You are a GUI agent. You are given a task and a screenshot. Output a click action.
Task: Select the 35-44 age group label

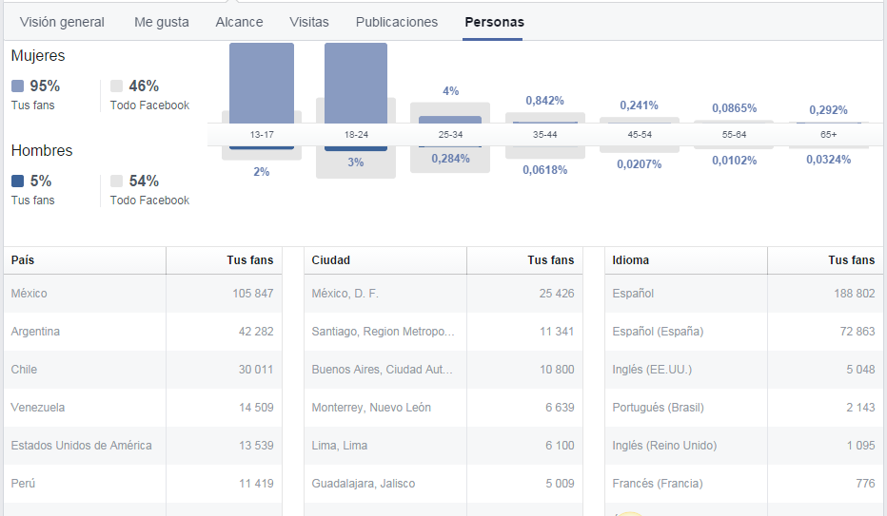coord(544,134)
